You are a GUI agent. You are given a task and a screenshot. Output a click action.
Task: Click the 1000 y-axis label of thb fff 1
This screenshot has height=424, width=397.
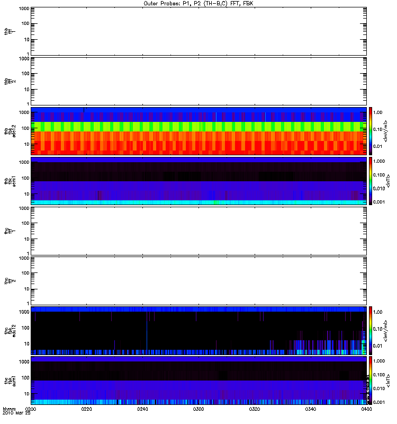point(24,8)
